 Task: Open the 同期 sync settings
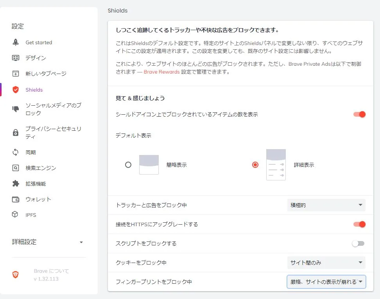pyautogui.click(x=16, y=152)
